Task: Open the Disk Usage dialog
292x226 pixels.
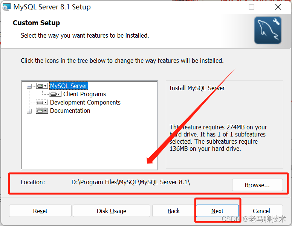Action: pyautogui.click(x=112, y=211)
